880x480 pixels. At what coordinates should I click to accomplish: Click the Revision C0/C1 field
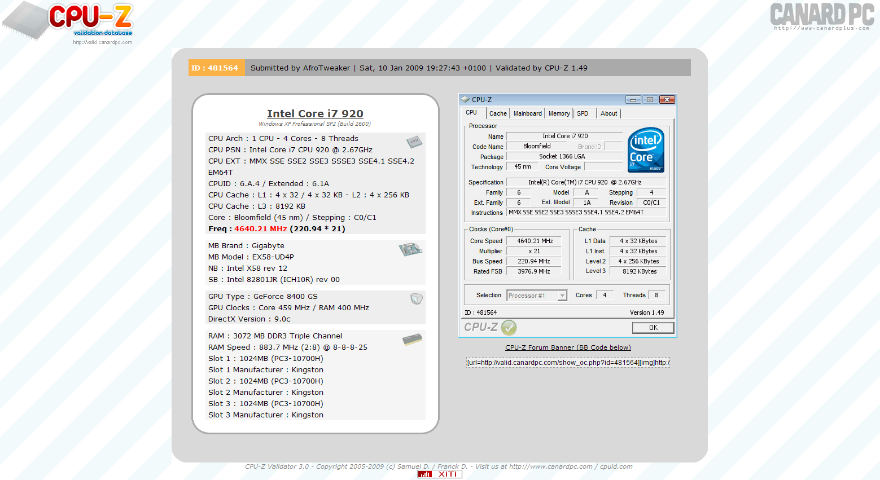click(651, 202)
